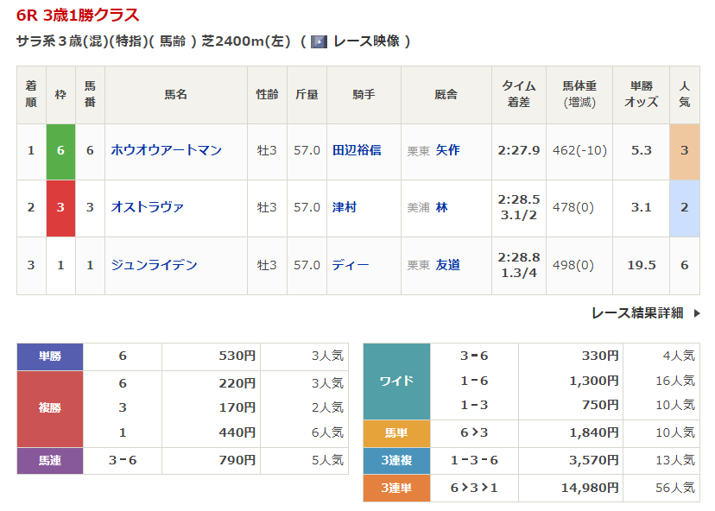Open jockey 田辺裕信 page
The height and width of the screenshot is (511, 715).
point(356,150)
